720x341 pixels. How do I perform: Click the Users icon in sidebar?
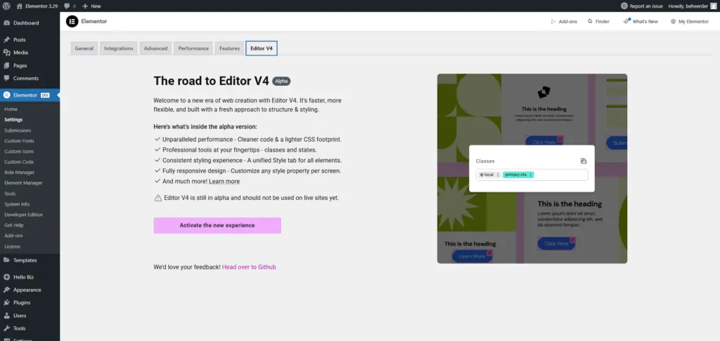point(6,316)
